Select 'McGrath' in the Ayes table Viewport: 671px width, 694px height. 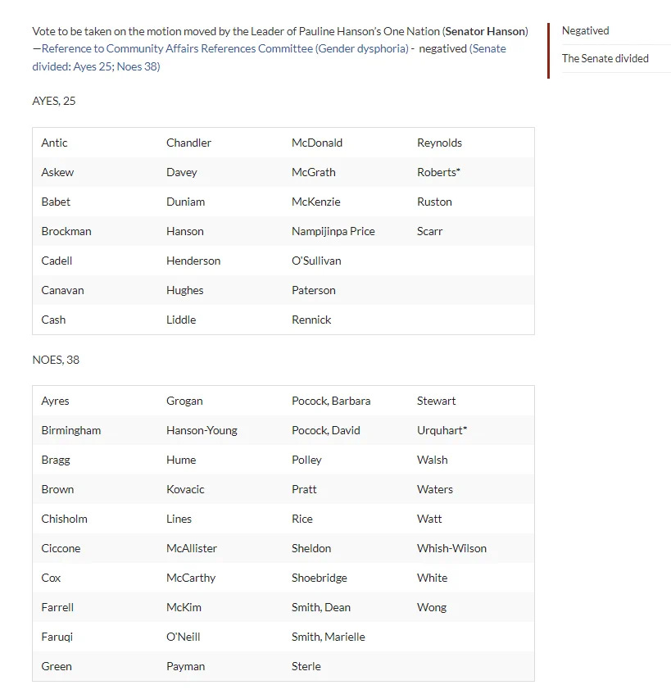[x=314, y=172]
